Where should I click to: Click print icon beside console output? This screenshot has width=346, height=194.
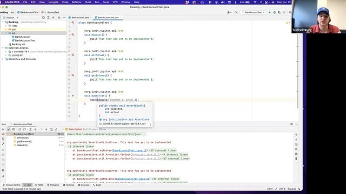296,154
